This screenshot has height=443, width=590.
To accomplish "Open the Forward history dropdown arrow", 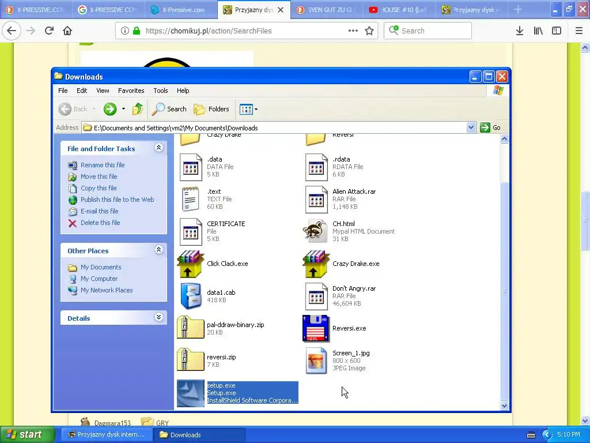I will pos(123,109).
